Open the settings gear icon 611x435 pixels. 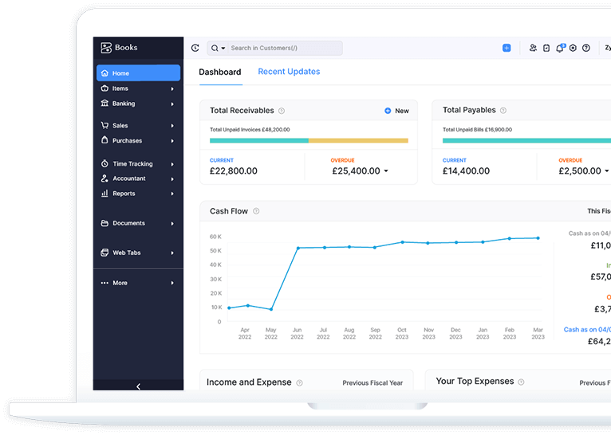point(573,49)
